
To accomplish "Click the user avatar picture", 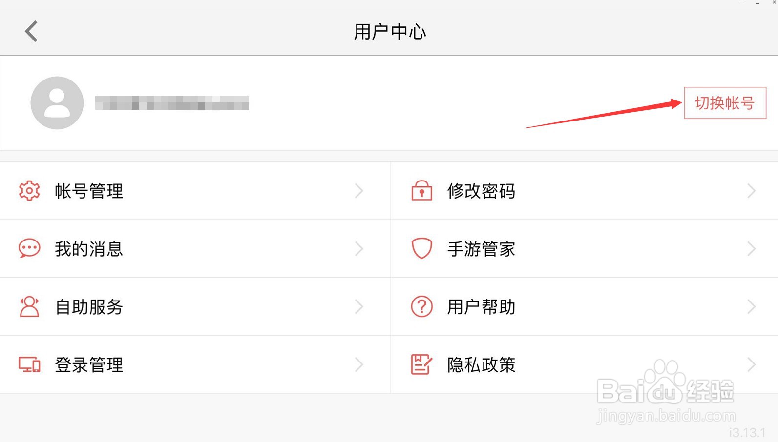I will [x=57, y=103].
